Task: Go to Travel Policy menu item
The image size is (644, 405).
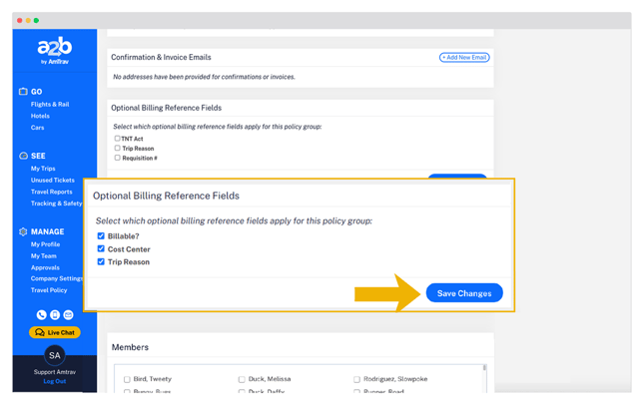Action: click(49, 290)
